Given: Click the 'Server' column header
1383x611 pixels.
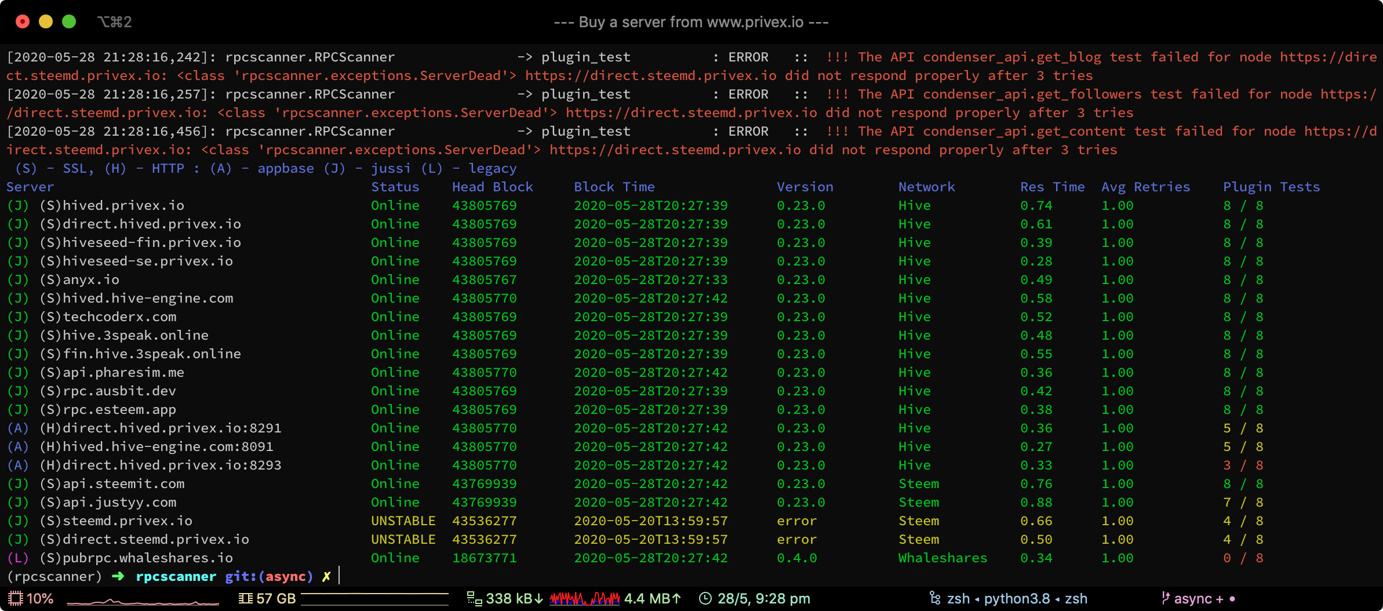Looking at the screenshot, I should [x=30, y=187].
